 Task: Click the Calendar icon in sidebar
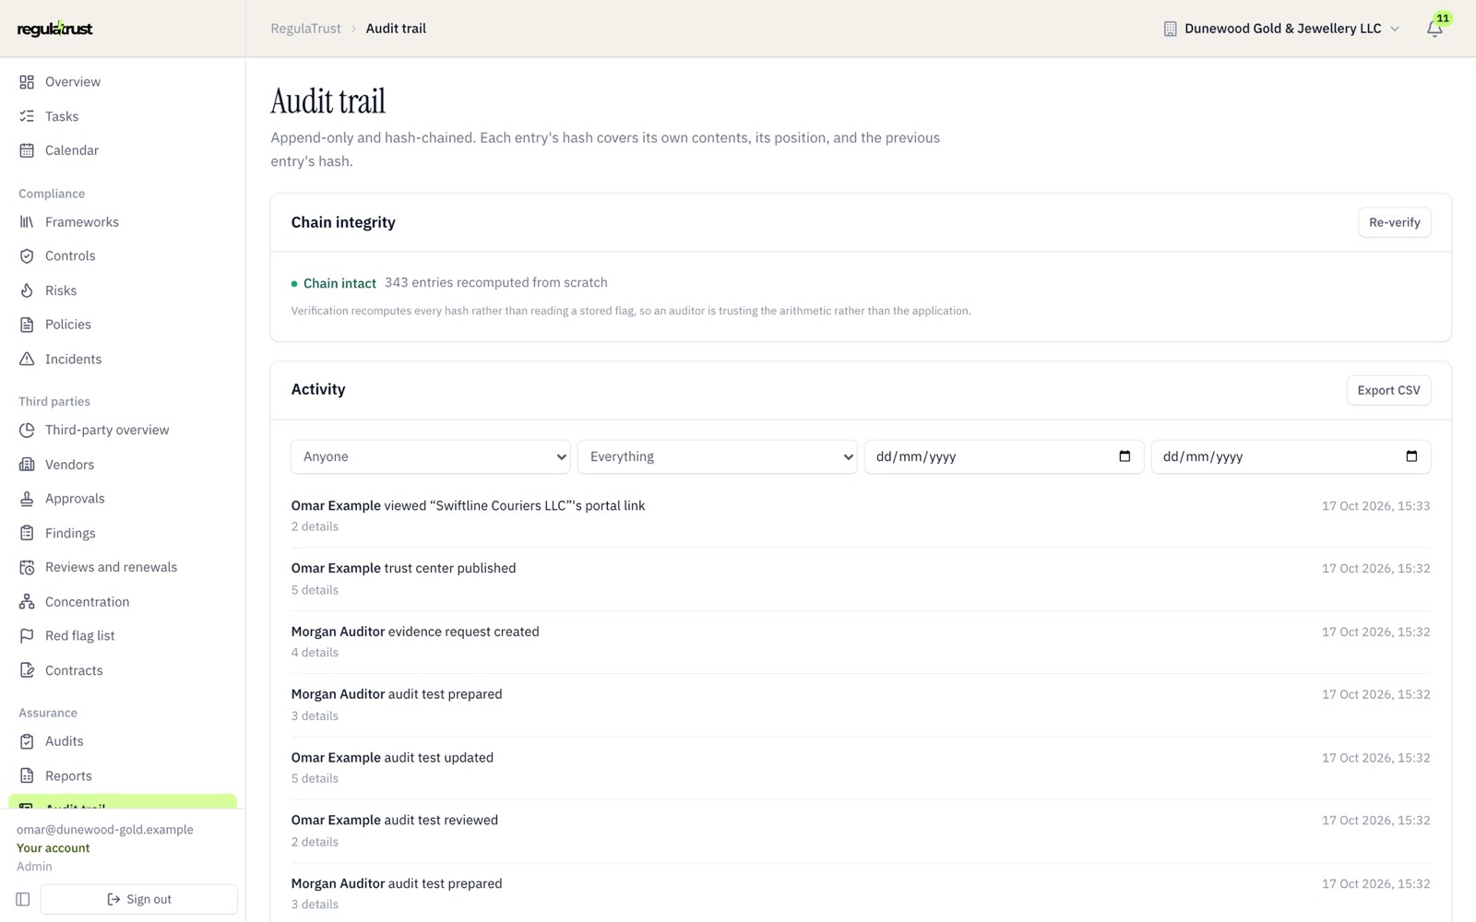pos(27,150)
